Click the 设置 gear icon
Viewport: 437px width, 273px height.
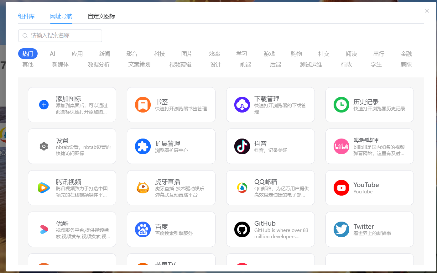[44, 146]
